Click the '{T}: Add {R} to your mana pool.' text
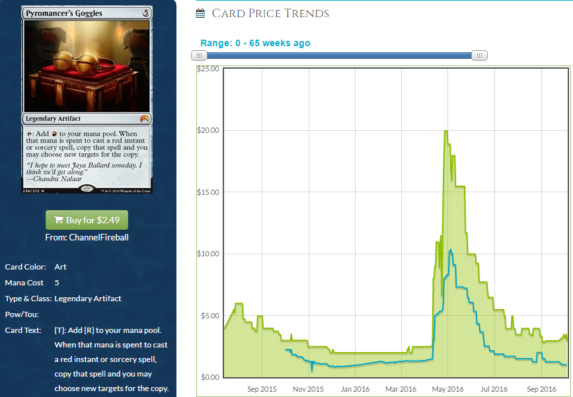Image resolution: width=573 pixels, height=397 pixels. pyautogui.click(x=108, y=330)
